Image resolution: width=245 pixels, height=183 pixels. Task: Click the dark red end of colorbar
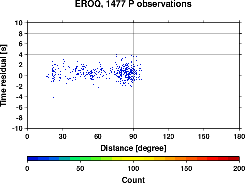click(x=234, y=159)
